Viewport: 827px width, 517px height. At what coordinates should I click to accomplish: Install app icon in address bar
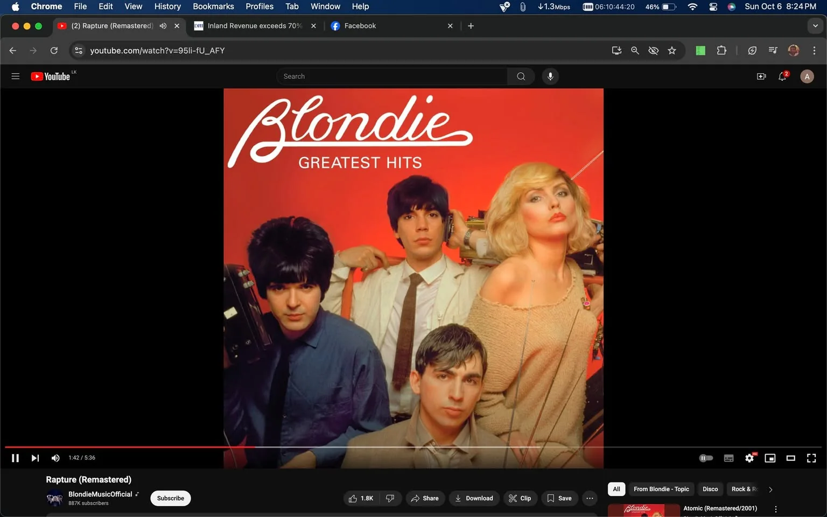point(616,51)
